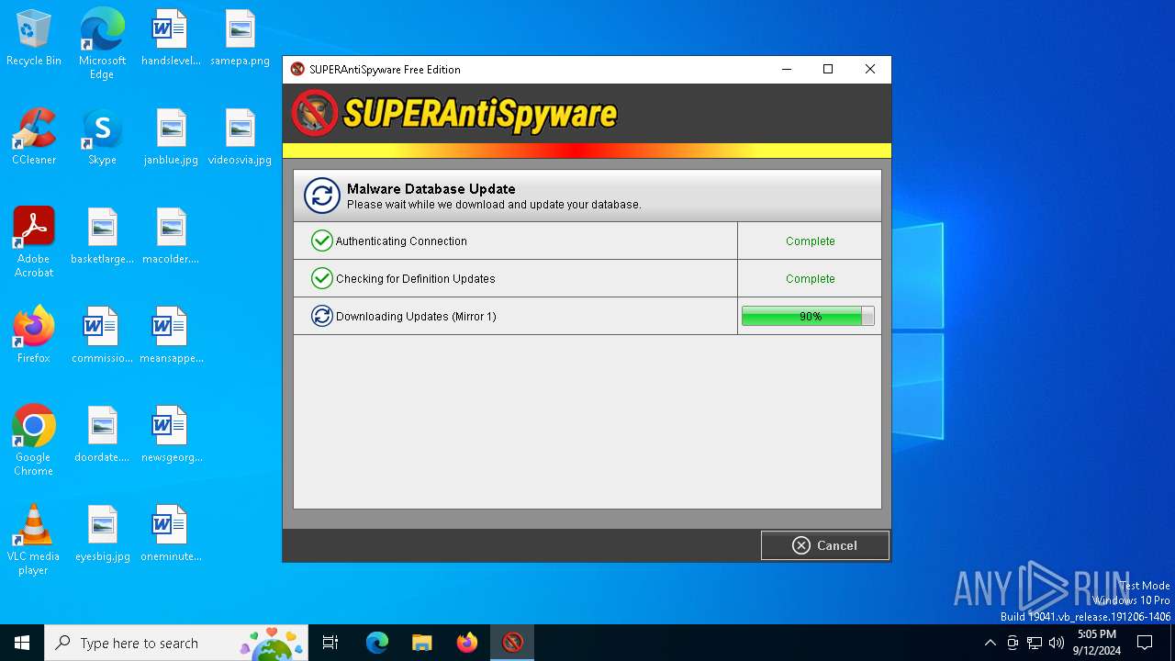The width and height of the screenshot is (1175, 661).
Task: Select the meansappe Word document on desktop
Action: (171, 336)
